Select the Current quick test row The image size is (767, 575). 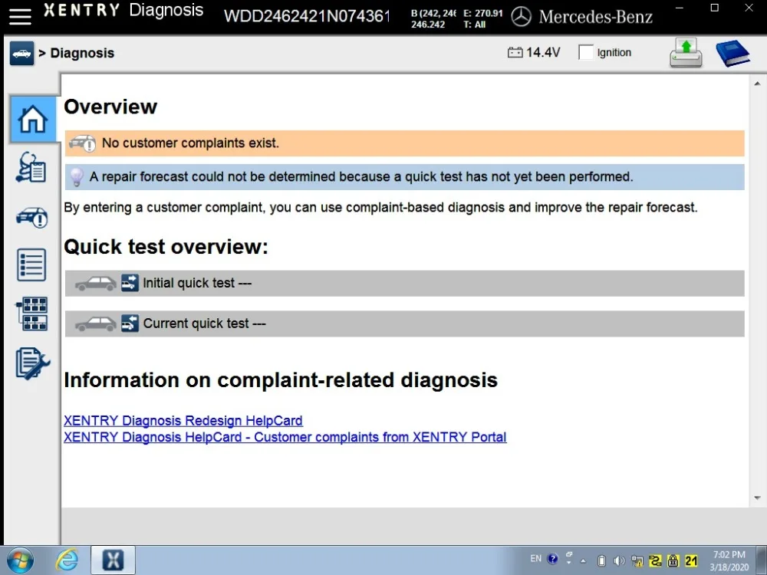click(x=404, y=324)
